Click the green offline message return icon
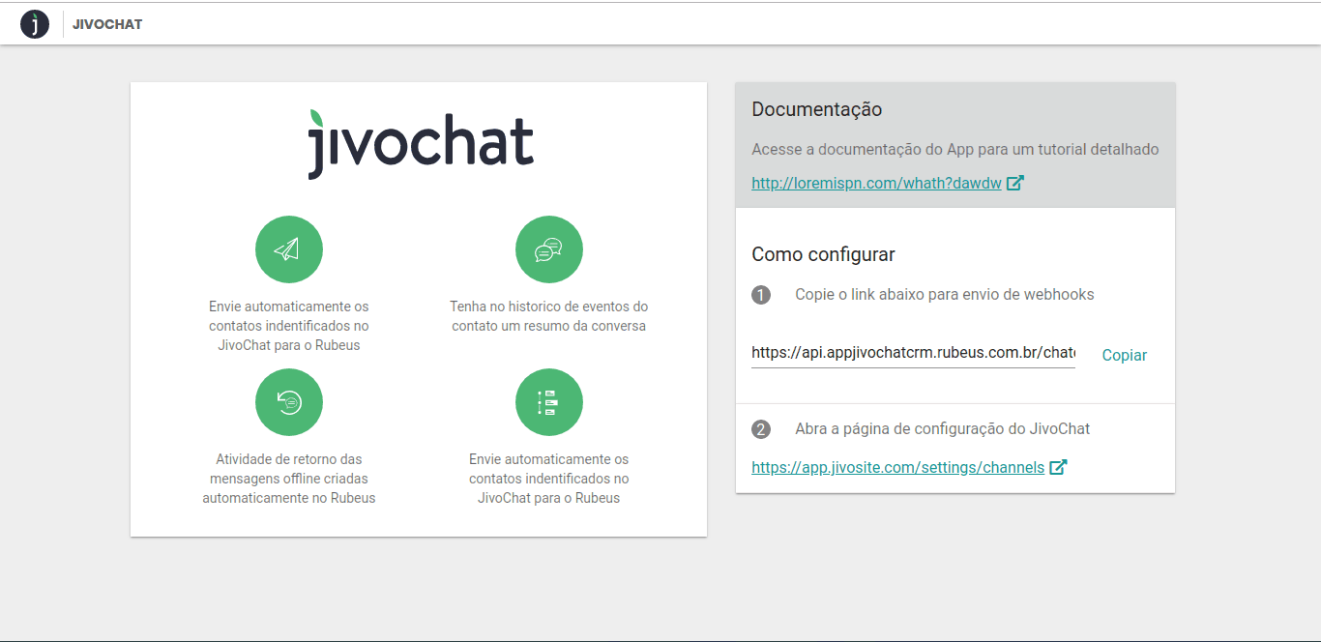 pos(288,402)
